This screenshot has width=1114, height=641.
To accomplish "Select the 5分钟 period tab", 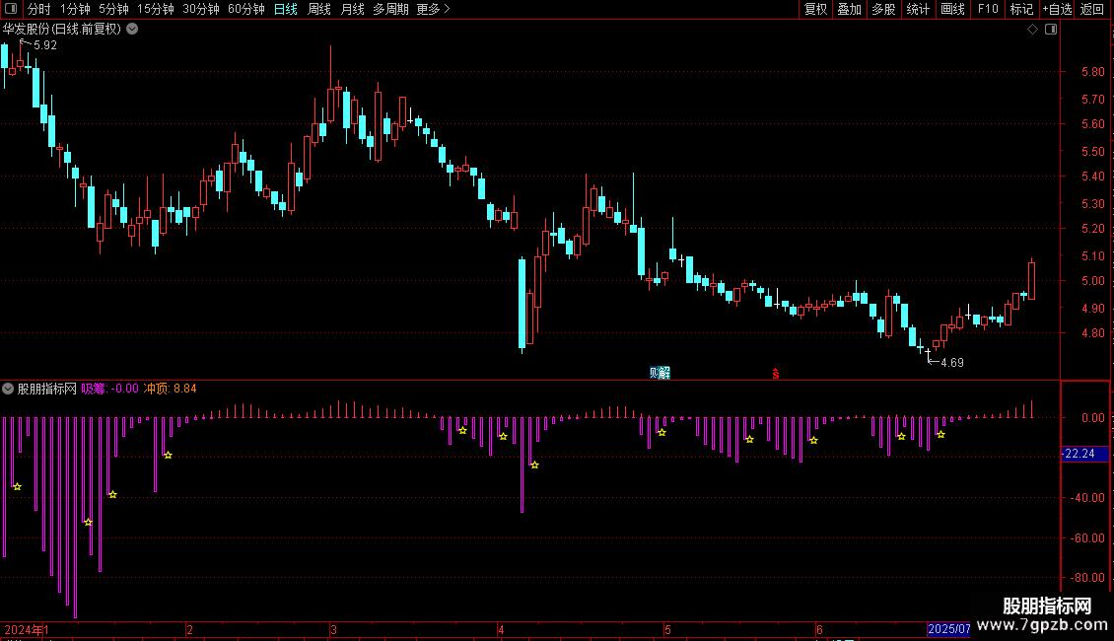I will (x=113, y=9).
